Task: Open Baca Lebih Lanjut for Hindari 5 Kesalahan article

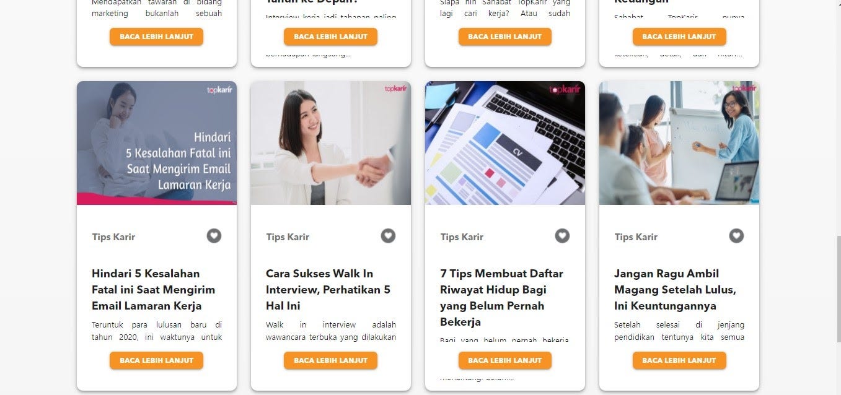Action: pos(157,360)
